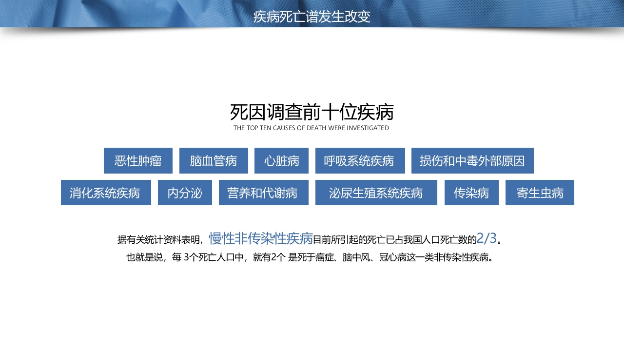Viewport: 624px width, 351px height.
Task: Click the 心脏病 box
Action: click(x=281, y=160)
